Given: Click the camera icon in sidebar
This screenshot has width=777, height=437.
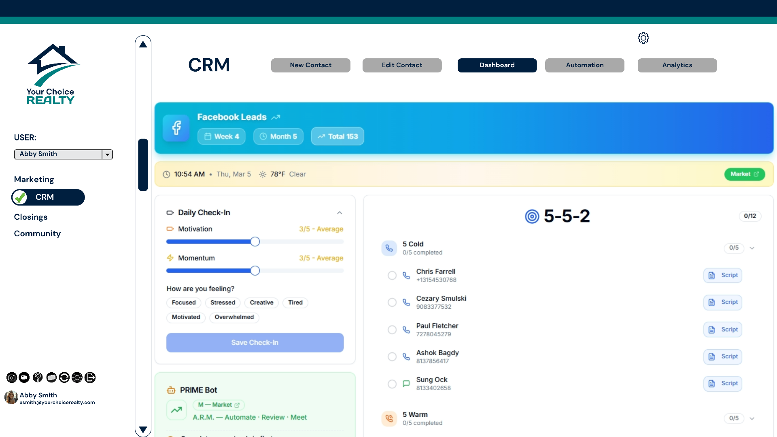Looking at the screenshot, I should point(12,378).
